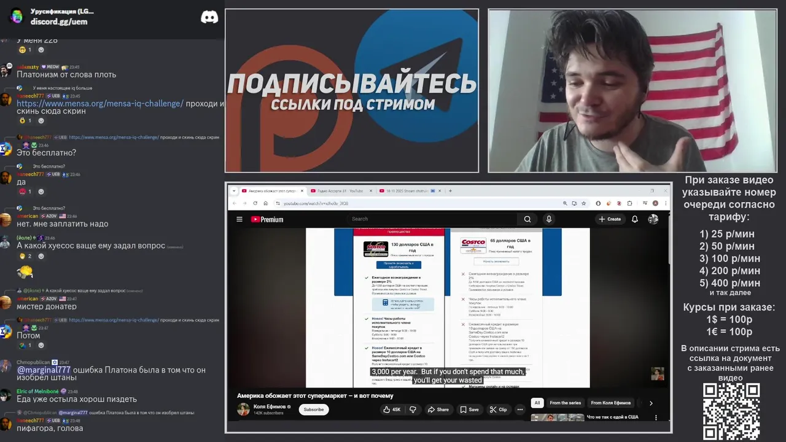Open recommended video 'Что не так с едой в США'

pos(612,417)
